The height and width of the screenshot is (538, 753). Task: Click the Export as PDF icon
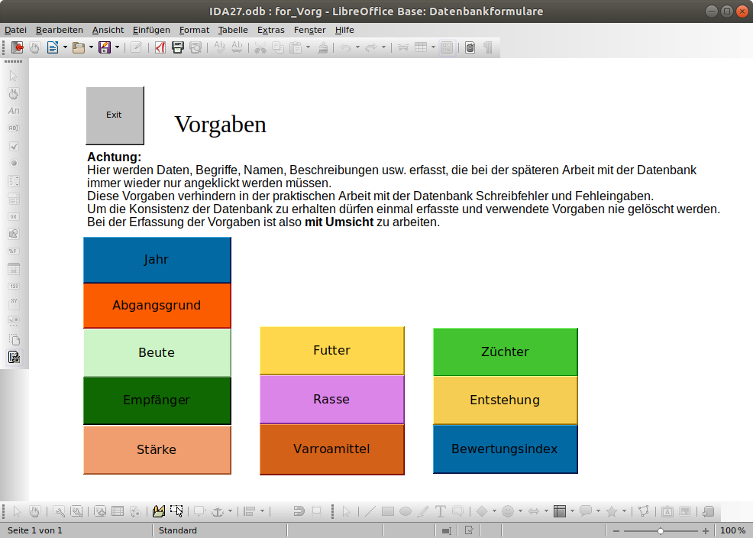(x=160, y=47)
